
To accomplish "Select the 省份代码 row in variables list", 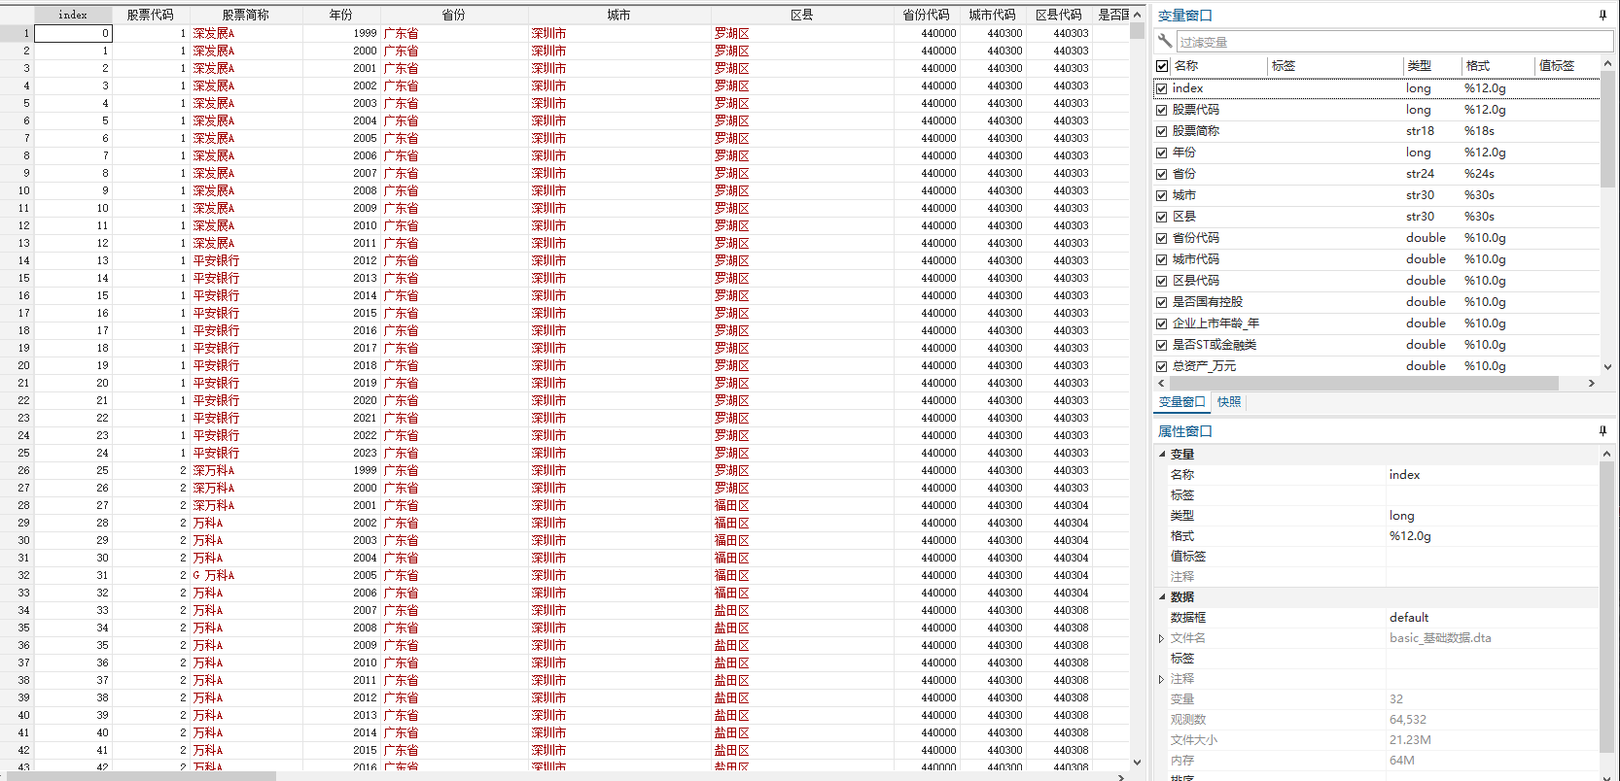I will point(1377,238).
